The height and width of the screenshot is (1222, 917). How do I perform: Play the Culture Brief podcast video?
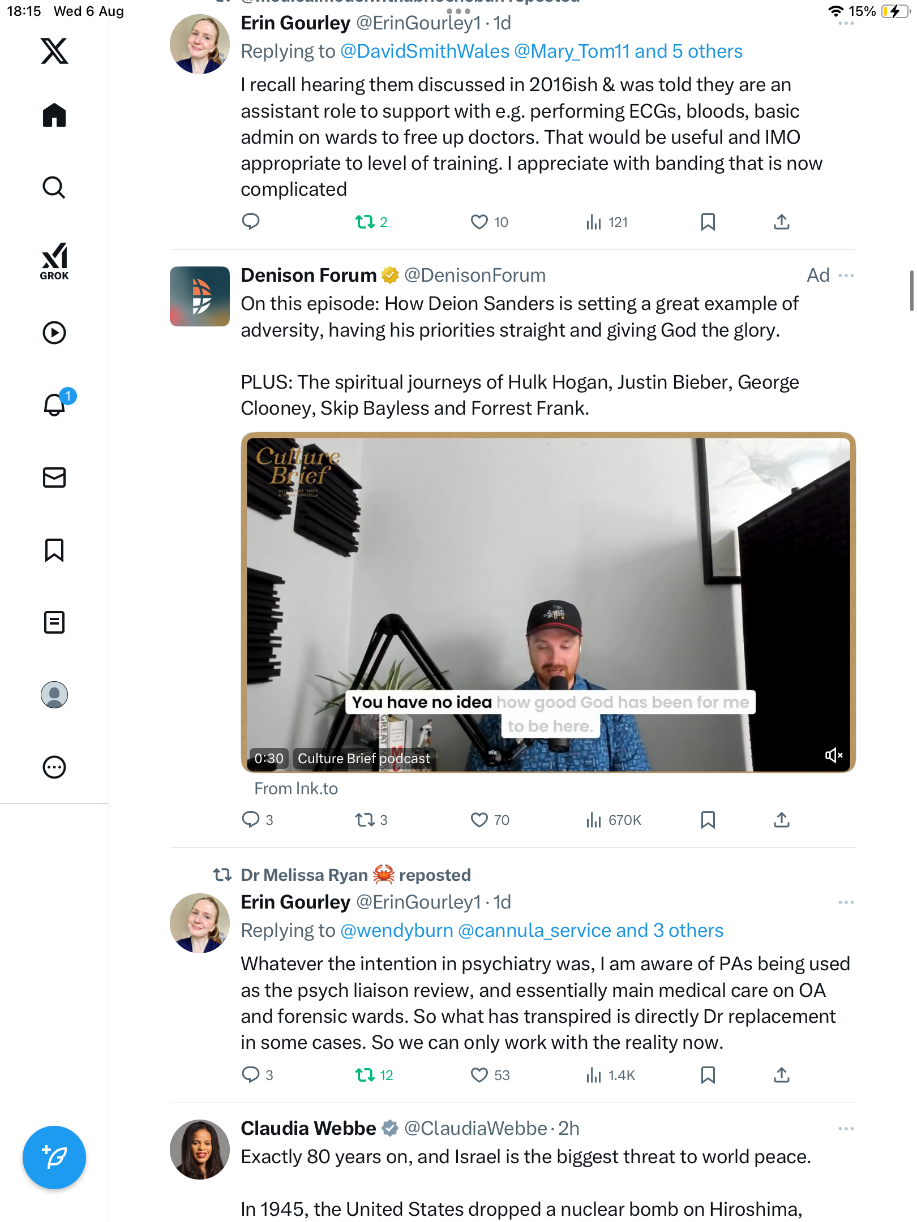[548, 603]
